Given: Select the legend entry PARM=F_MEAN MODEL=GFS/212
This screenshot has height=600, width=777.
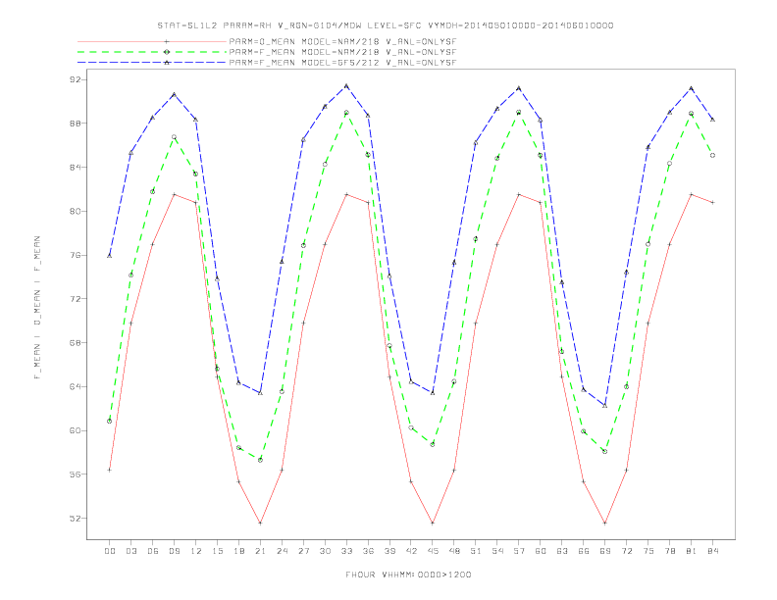Looking at the screenshot, I should (x=342, y=63).
